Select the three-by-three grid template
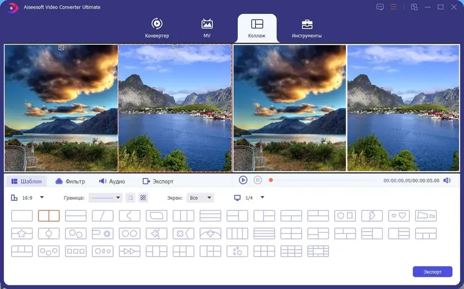Screen dimensions: 464x289 pos(291,251)
